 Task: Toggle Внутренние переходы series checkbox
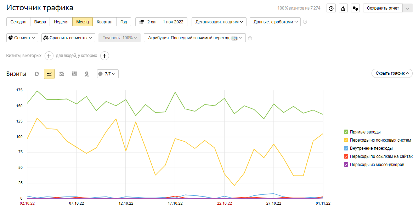click(x=346, y=148)
